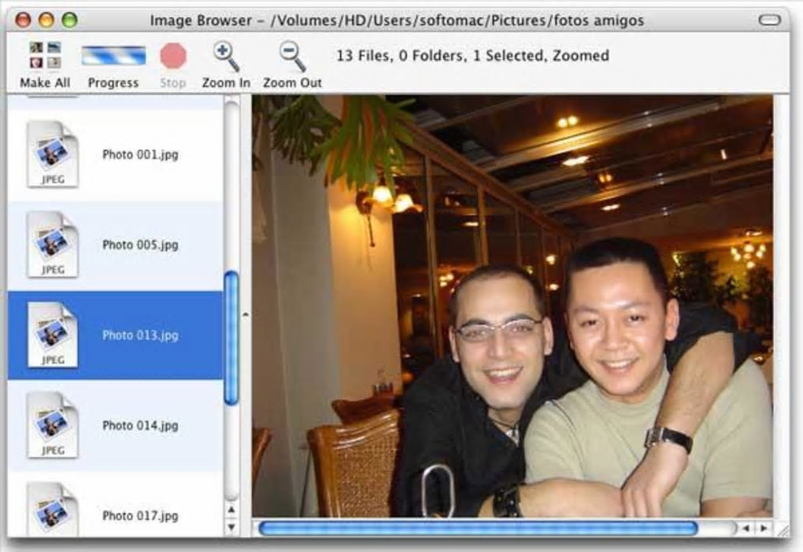Click the Photo 001.jpg filename
The height and width of the screenshot is (552, 803).
140,154
